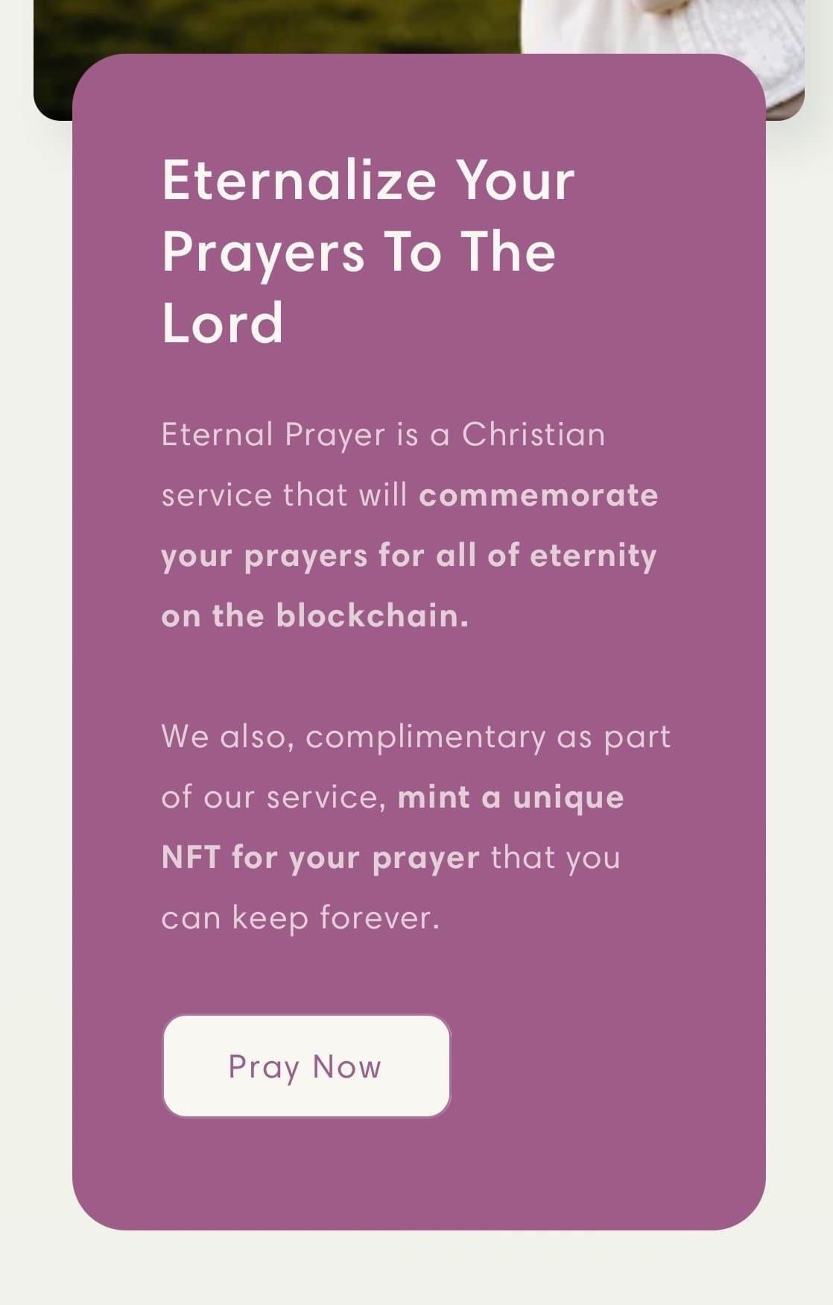
Task: Click the text "can keep forever."
Action: 300,918
